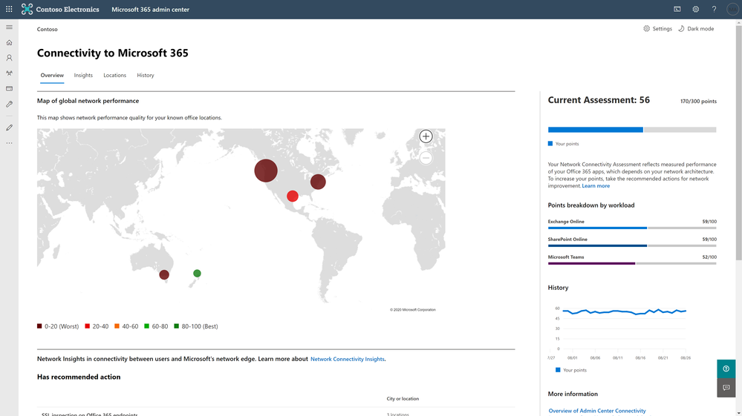Click the bright red Texas map marker
This screenshot has width=742, height=416.
[x=293, y=196]
